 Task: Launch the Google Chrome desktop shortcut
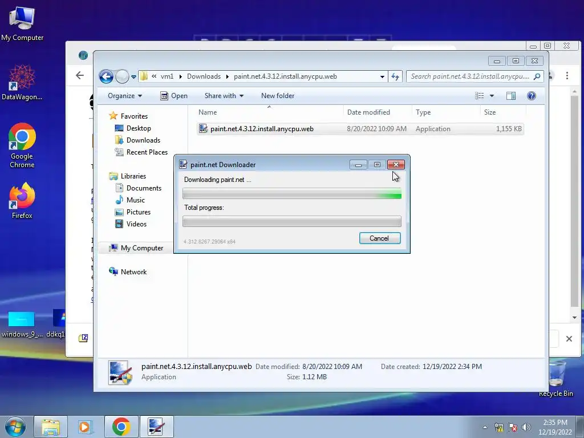point(22,146)
